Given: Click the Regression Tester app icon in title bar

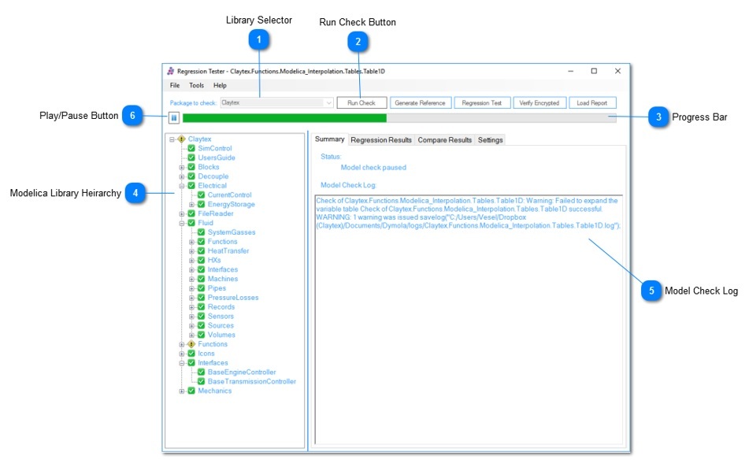Looking at the screenshot, I should (x=171, y=71).
